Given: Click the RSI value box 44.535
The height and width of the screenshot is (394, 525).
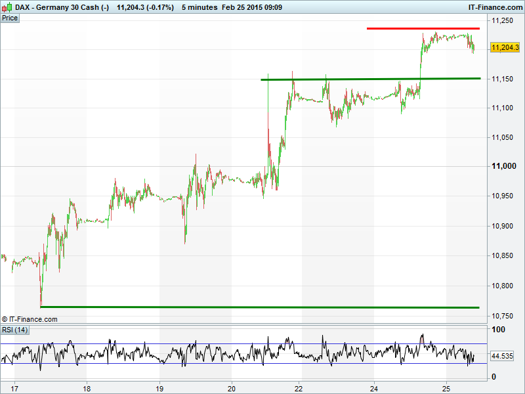Looking at the screenshot, I should pos(502,356).
